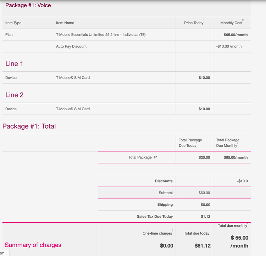266x256 pixels.
Task: Click the $61.12 total due today amount
Action: click(203, 246)
